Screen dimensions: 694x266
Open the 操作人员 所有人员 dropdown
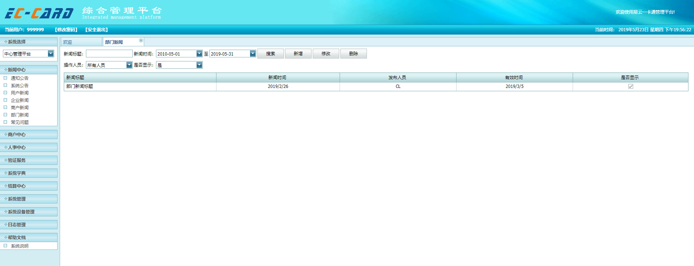click(129, 65)
